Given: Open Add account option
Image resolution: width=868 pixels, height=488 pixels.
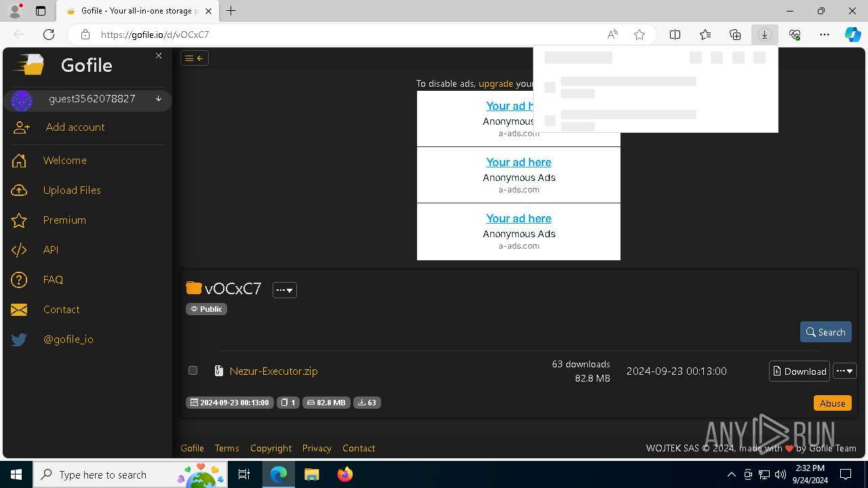Looking at the screenshot, I should [75, 127].
